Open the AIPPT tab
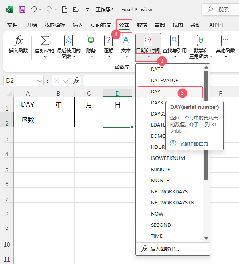This screenshot has height=264, width=239. [x=216, y=25]
